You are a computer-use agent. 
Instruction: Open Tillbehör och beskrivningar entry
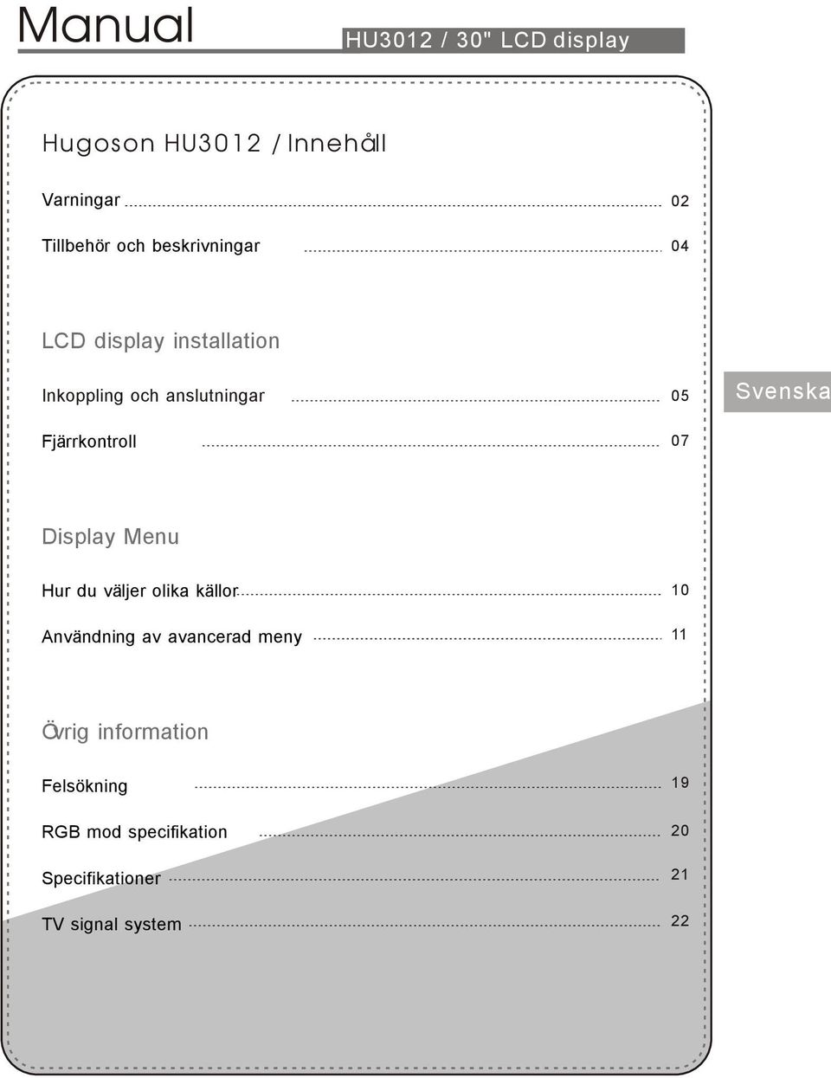(x=151, y=246)
